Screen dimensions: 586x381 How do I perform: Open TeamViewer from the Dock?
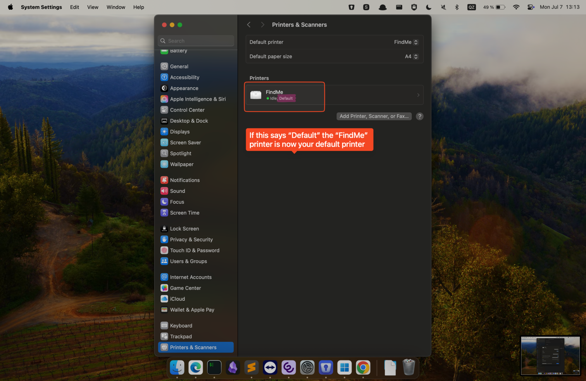click(x=270, y=367)
